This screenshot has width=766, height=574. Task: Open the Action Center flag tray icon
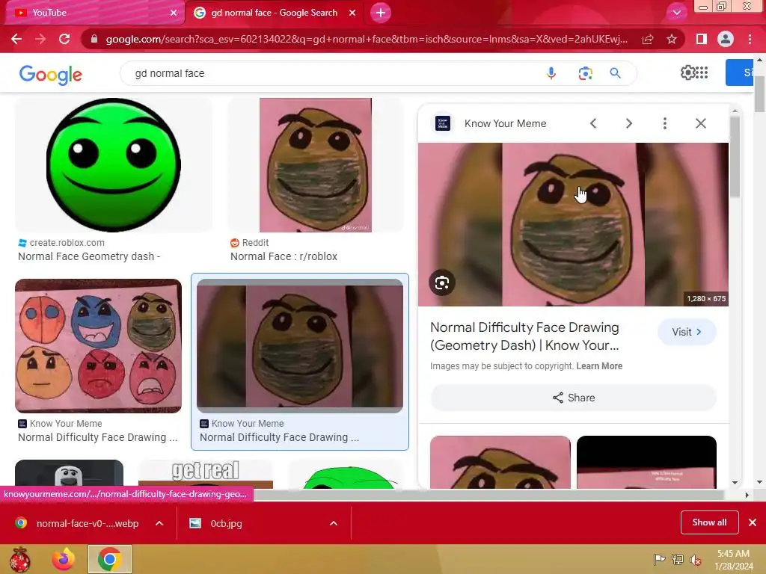click(660, 559)
